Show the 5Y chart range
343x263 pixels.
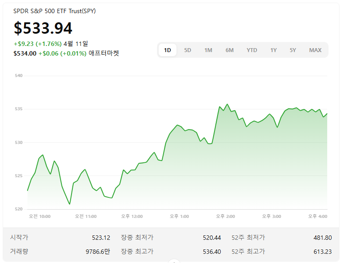293,50
